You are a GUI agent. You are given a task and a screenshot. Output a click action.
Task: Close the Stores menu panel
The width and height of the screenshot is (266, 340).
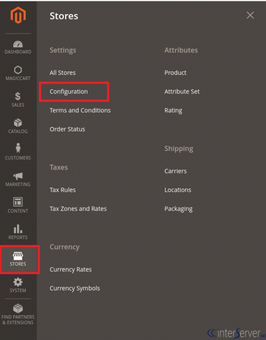(x=250, y=15)
